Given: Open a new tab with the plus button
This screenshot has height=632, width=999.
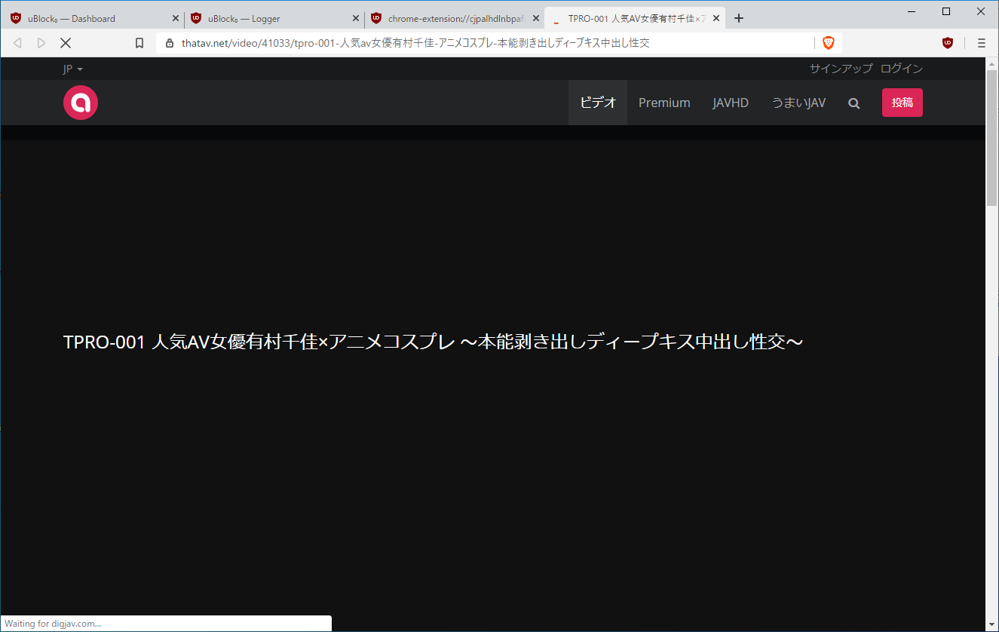Looking at the screenshot, I should coord(739,17).
